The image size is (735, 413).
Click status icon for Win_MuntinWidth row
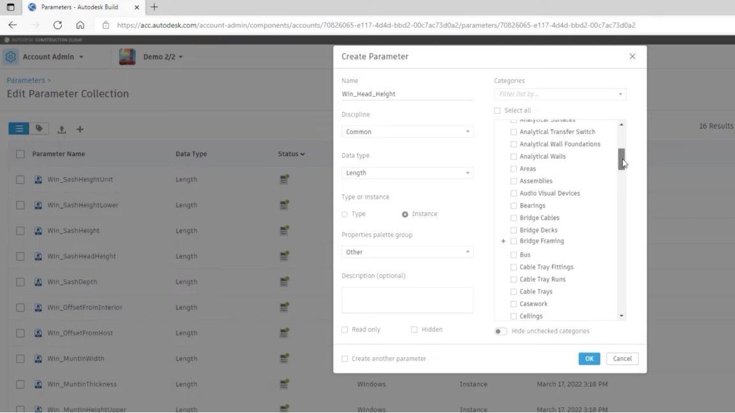point(284,358)
